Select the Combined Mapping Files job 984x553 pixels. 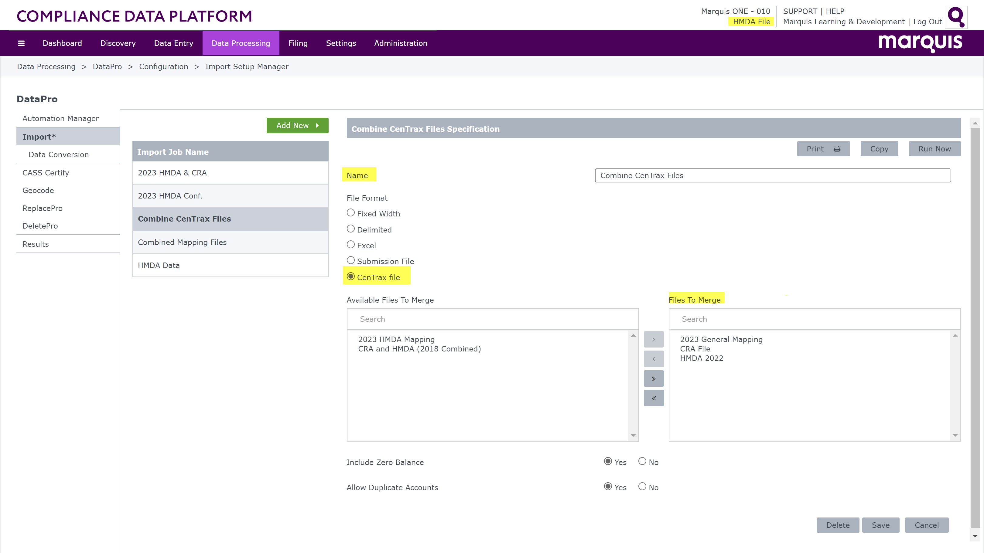[x=230, y=242]
